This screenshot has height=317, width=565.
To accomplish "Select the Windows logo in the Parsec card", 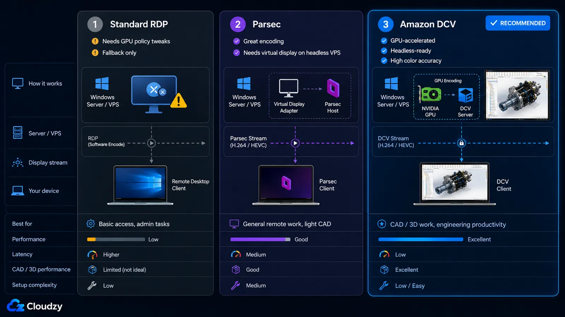I will 244,84.
